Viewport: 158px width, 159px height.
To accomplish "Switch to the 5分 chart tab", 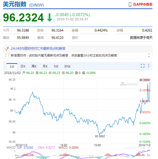I will click(56, 66).
